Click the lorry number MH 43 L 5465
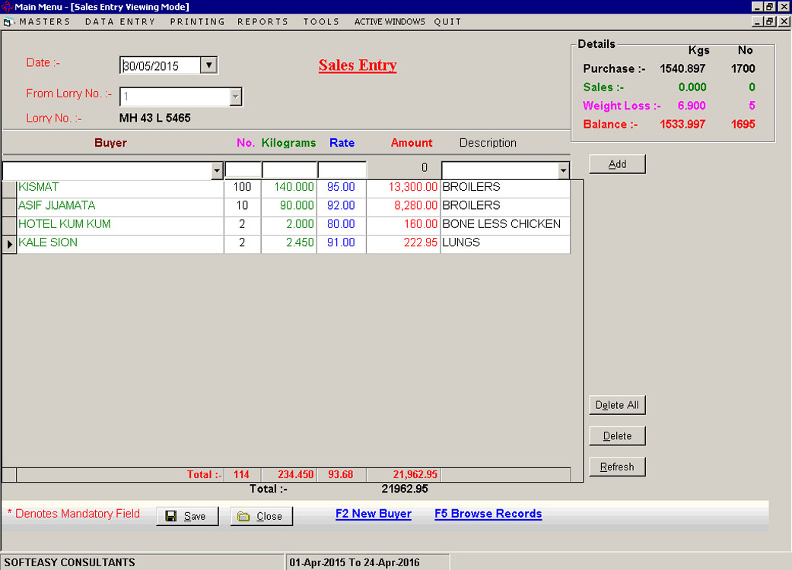This screenshot has height=570, width=792. pyautogui.click(x=155, y=118)
